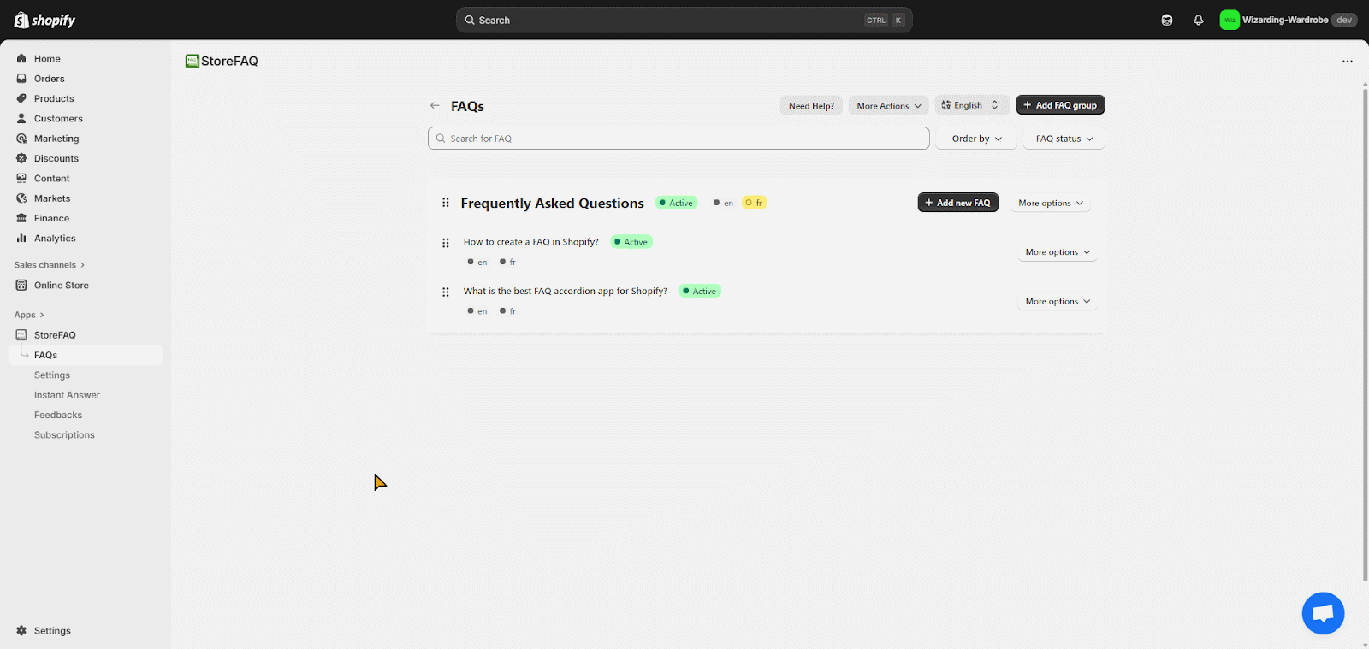The image size is (1369, 649).
Task: Click the three-dot menu in StoreFAQ header
Action: click(x=1347, y=62)
